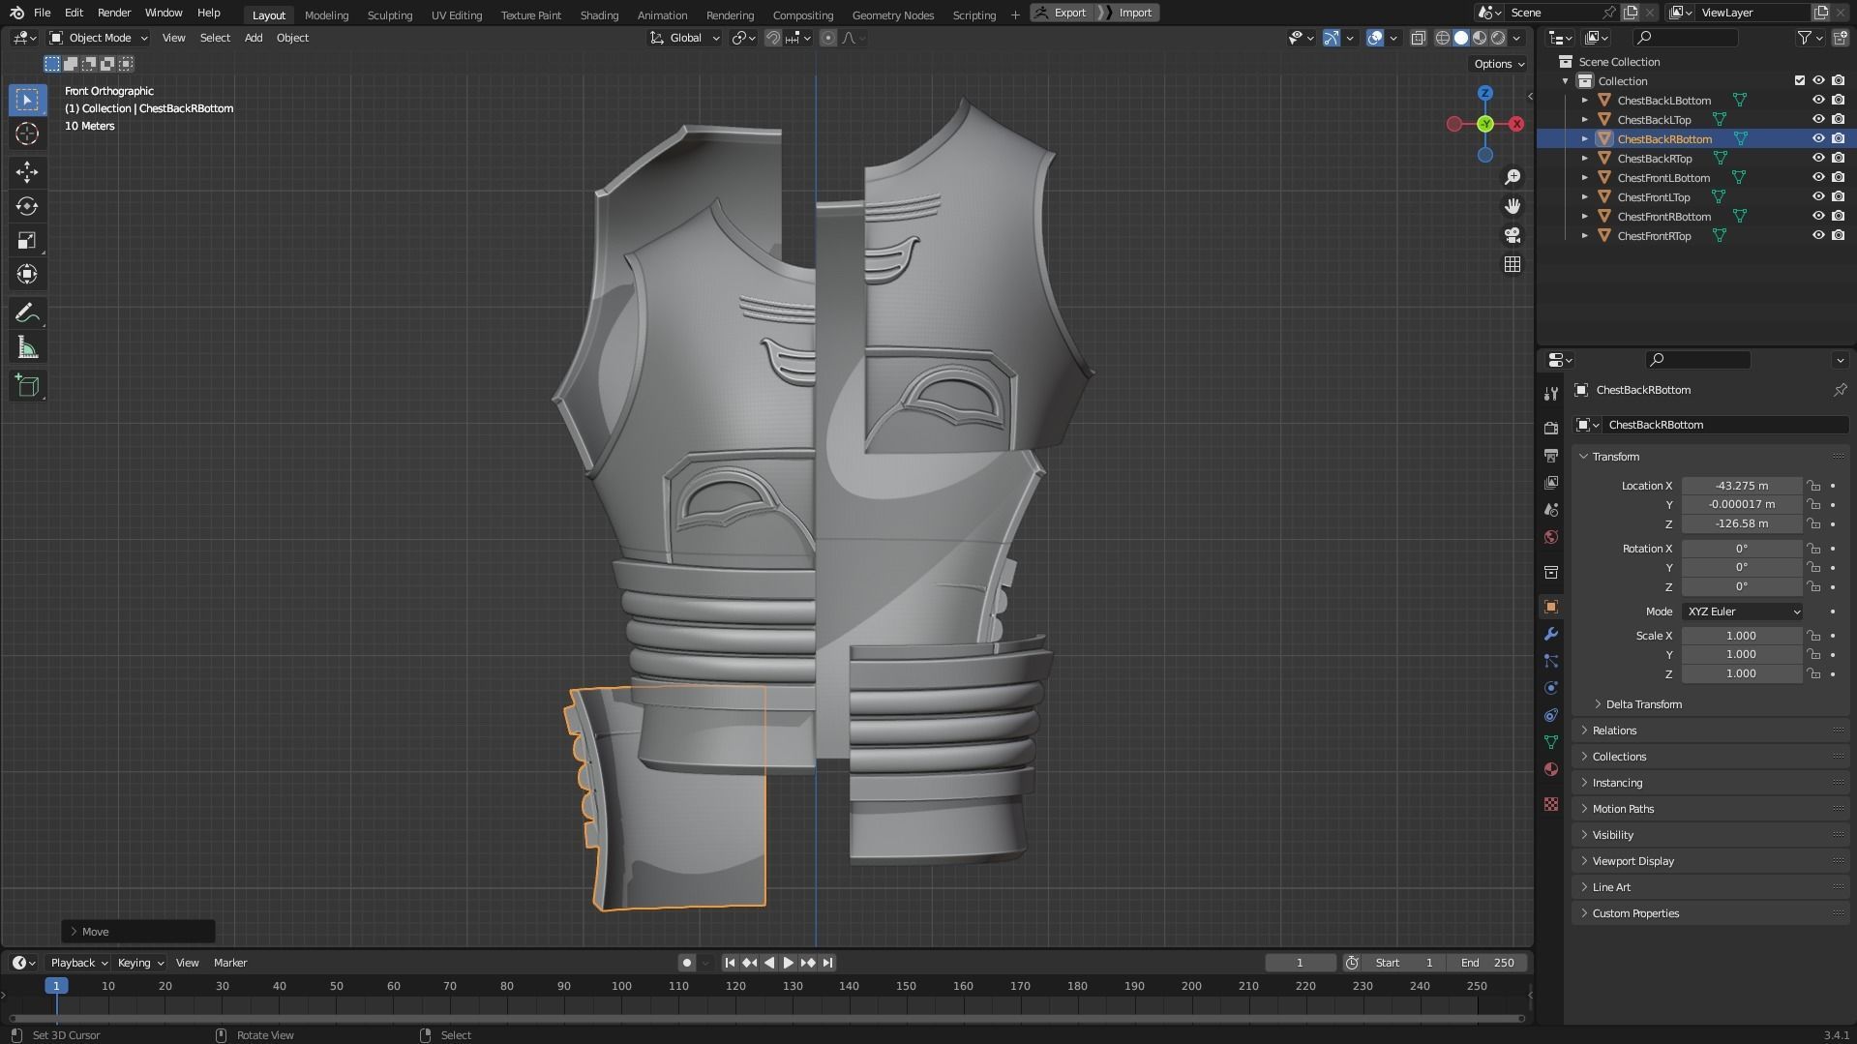The height and width of the screenshot is (1044, 1857).
Task: Open the Render menu
Action: 113,13
